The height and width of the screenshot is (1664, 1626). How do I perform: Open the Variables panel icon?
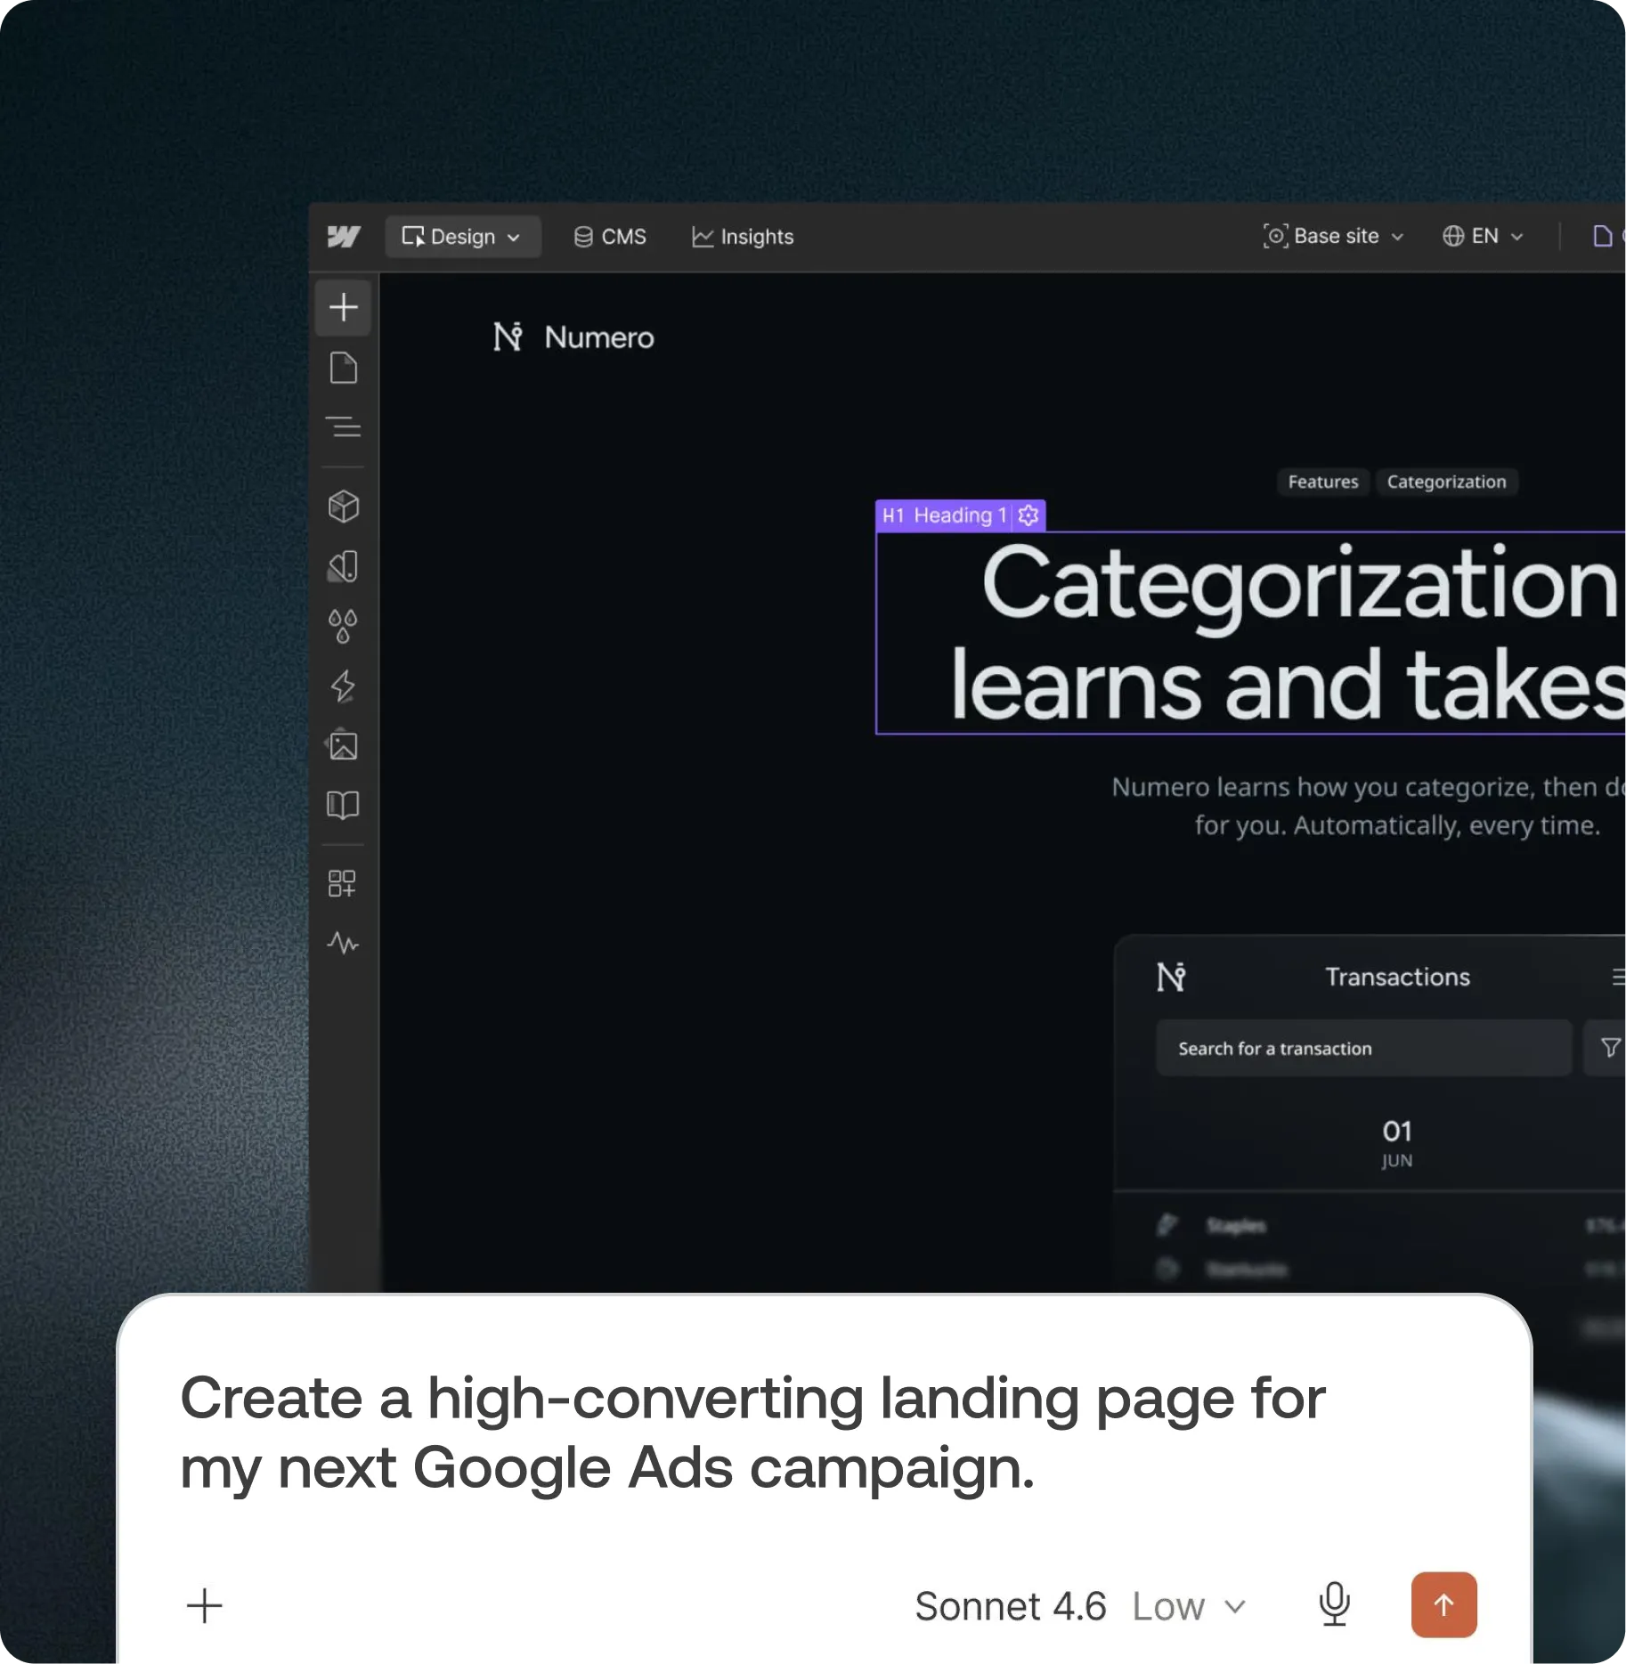click(343, 566)
